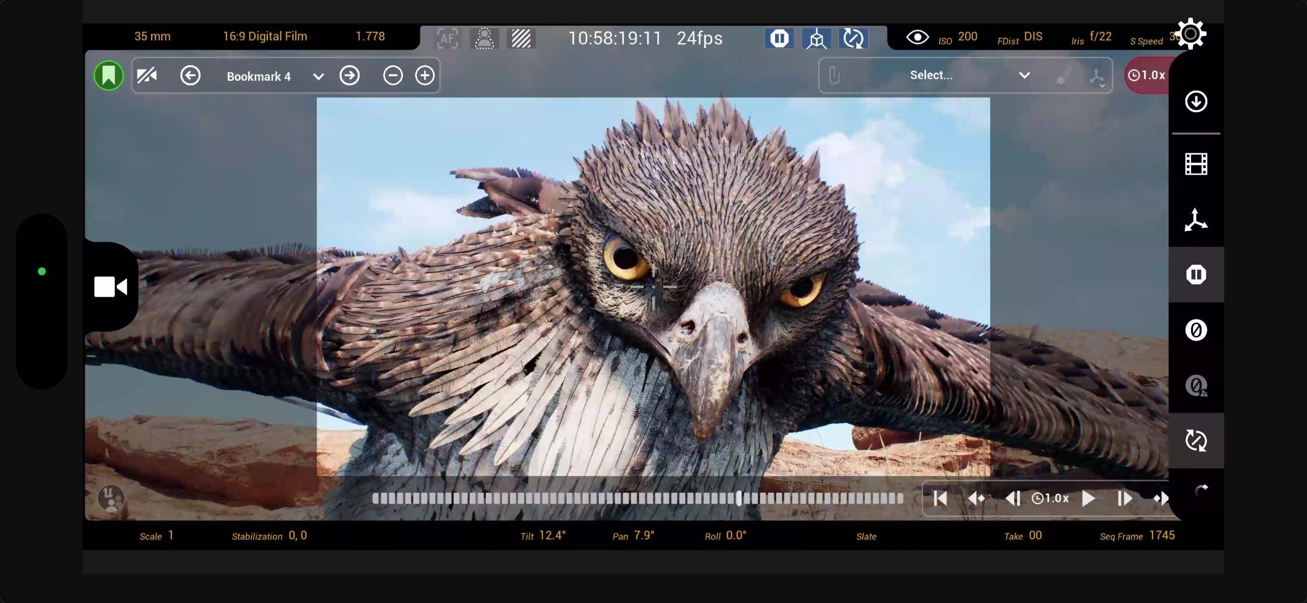This screenshot has height=603, width=1307.
Task: Add bookmark with plus icon
Action: (424, 76)
